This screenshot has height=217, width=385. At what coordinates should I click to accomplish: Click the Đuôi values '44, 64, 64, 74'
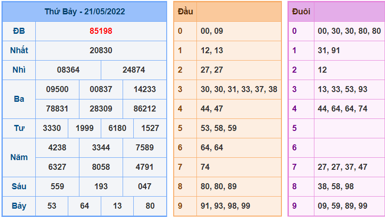click(x=343, y=109)
